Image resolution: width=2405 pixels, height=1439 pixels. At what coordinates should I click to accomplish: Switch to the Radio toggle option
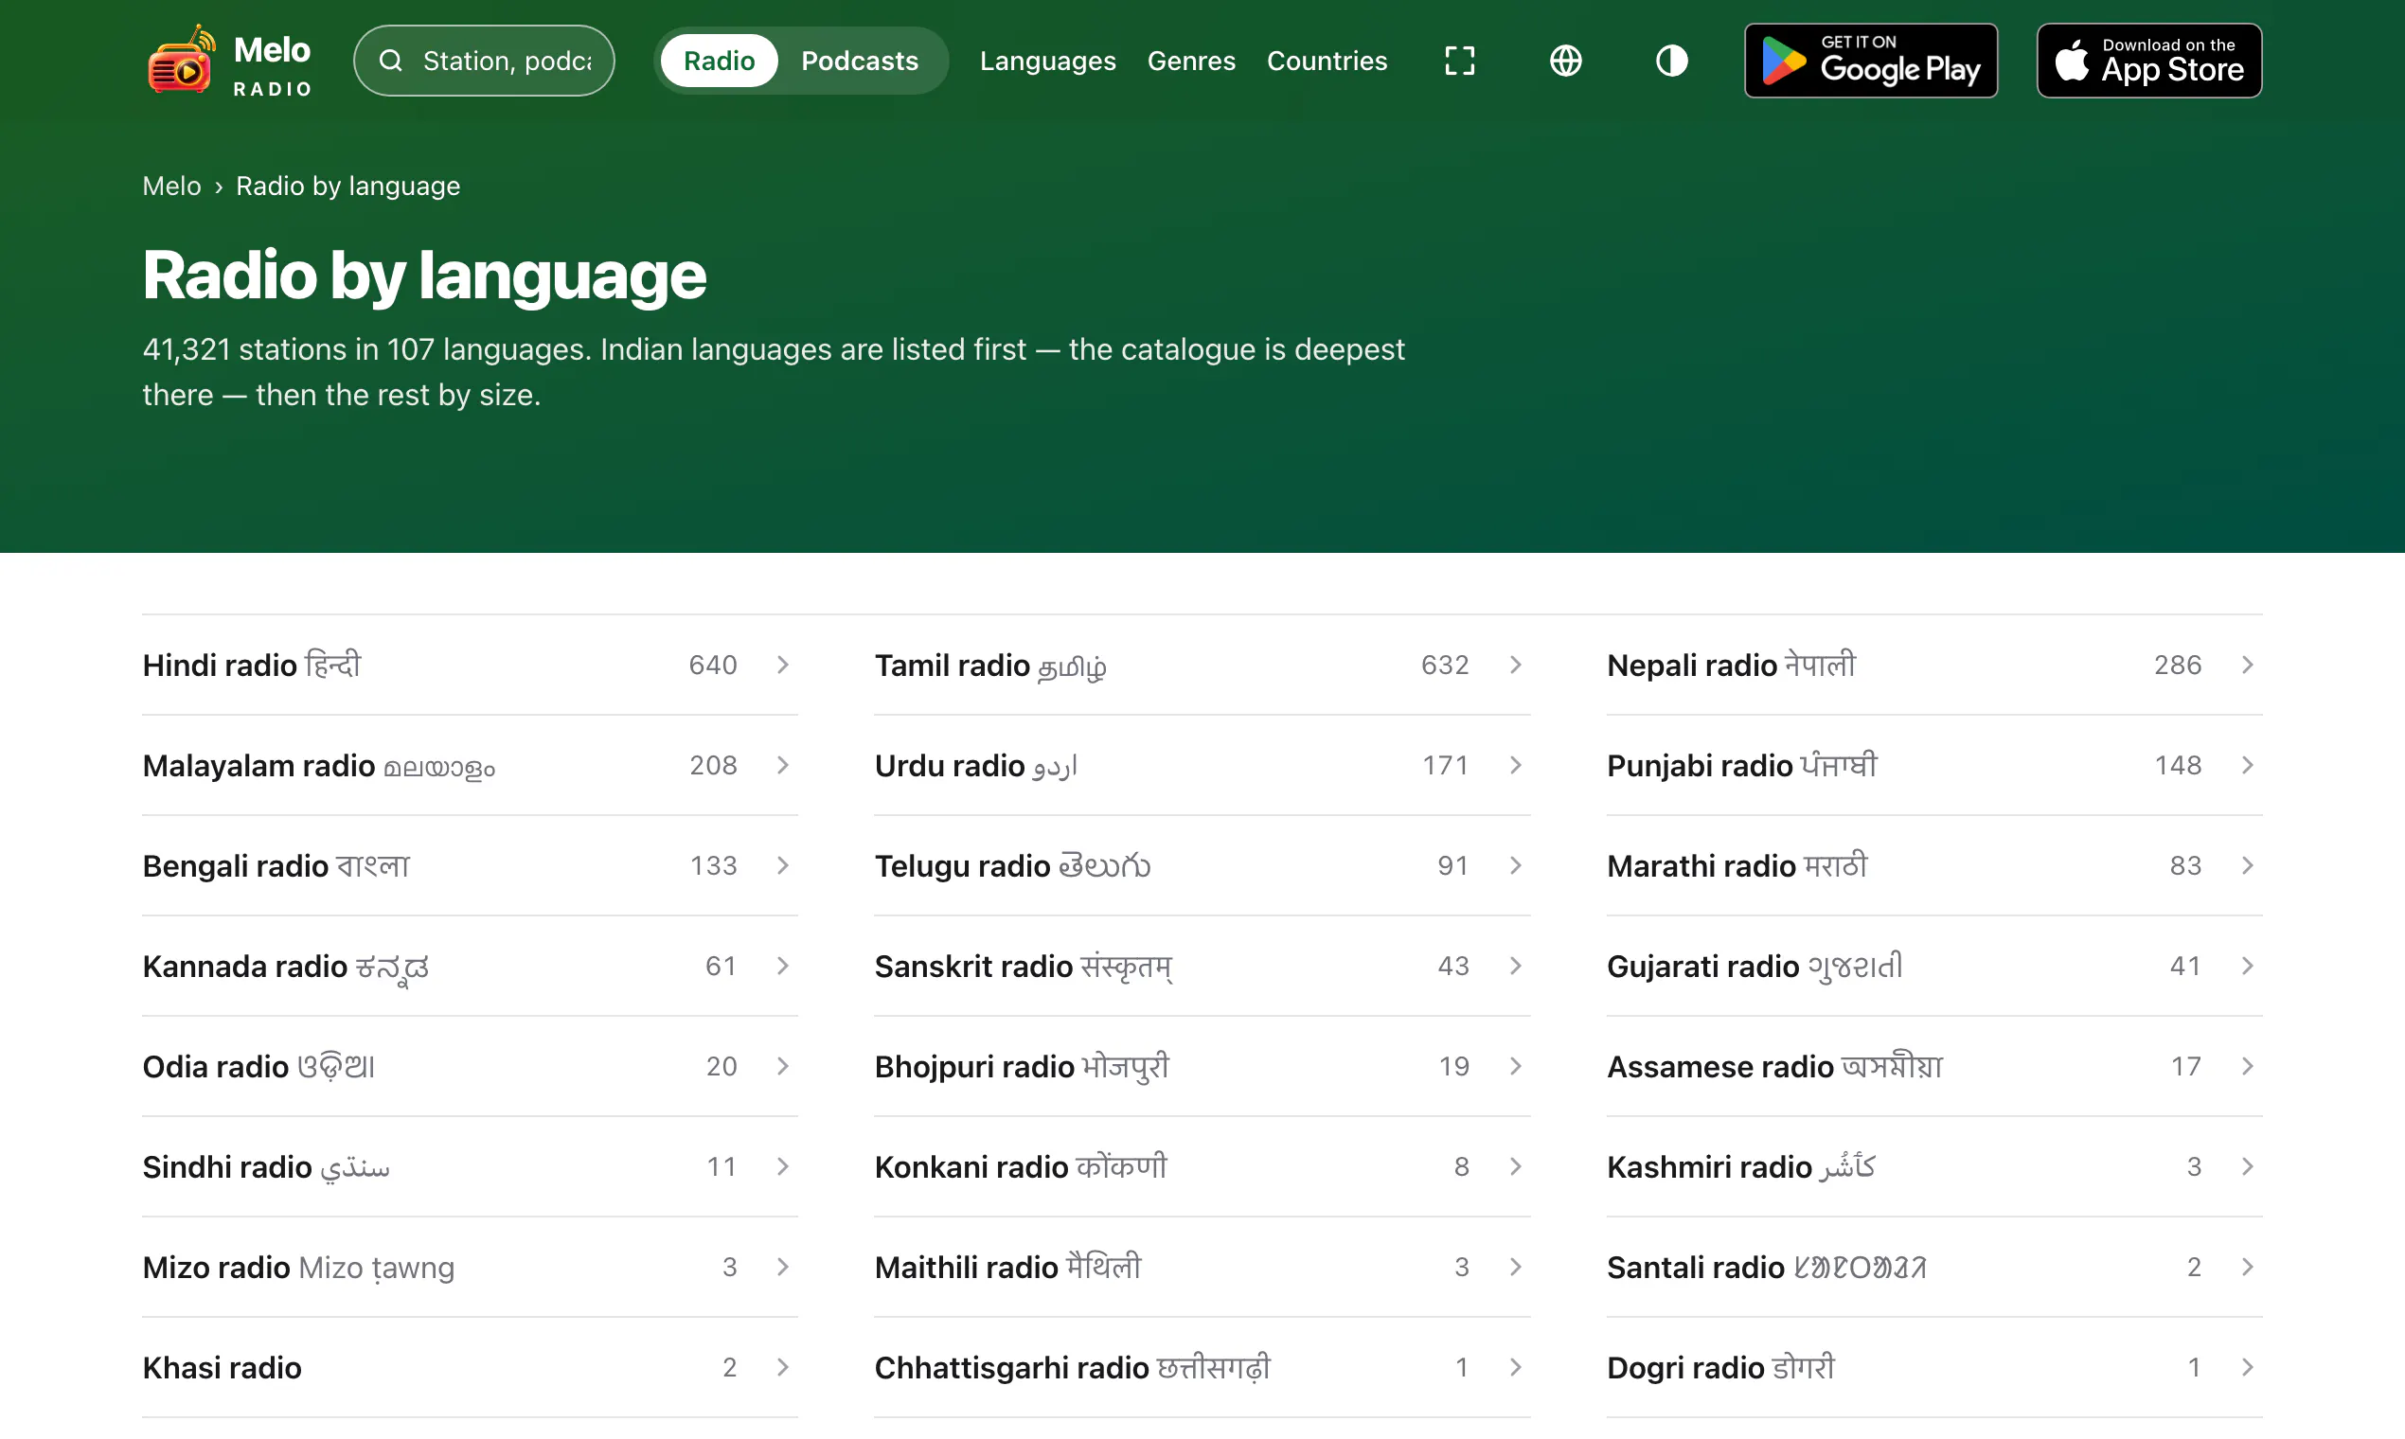point(719,62)
